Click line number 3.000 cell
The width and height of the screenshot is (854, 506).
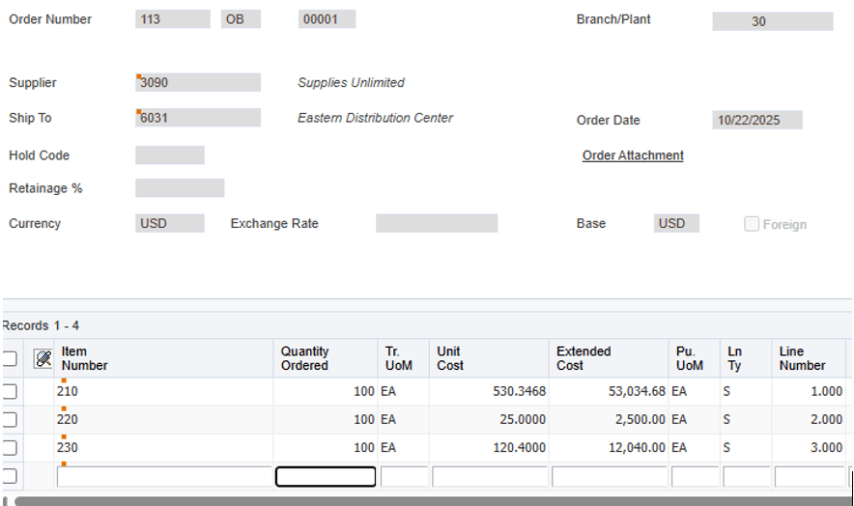(x=809, y=448)
